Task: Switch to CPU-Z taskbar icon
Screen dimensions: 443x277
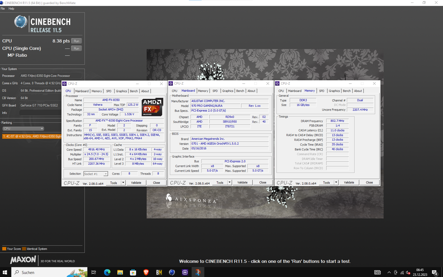Action: click(x=185, y=272)
